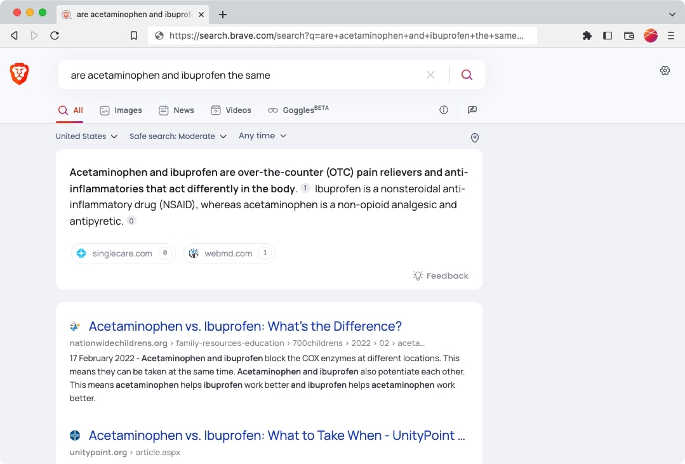Open the webmd.com source chip

coord(229,253)
